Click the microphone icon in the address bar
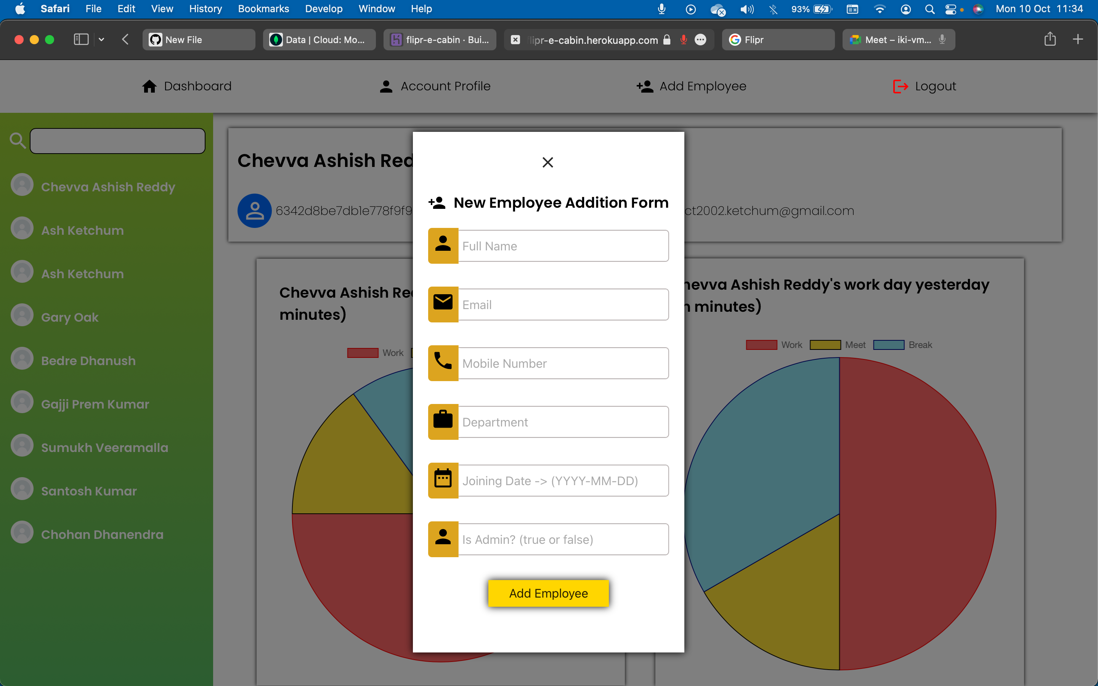The width and height of the screenshot is (1098, 686). click(684, 40)
